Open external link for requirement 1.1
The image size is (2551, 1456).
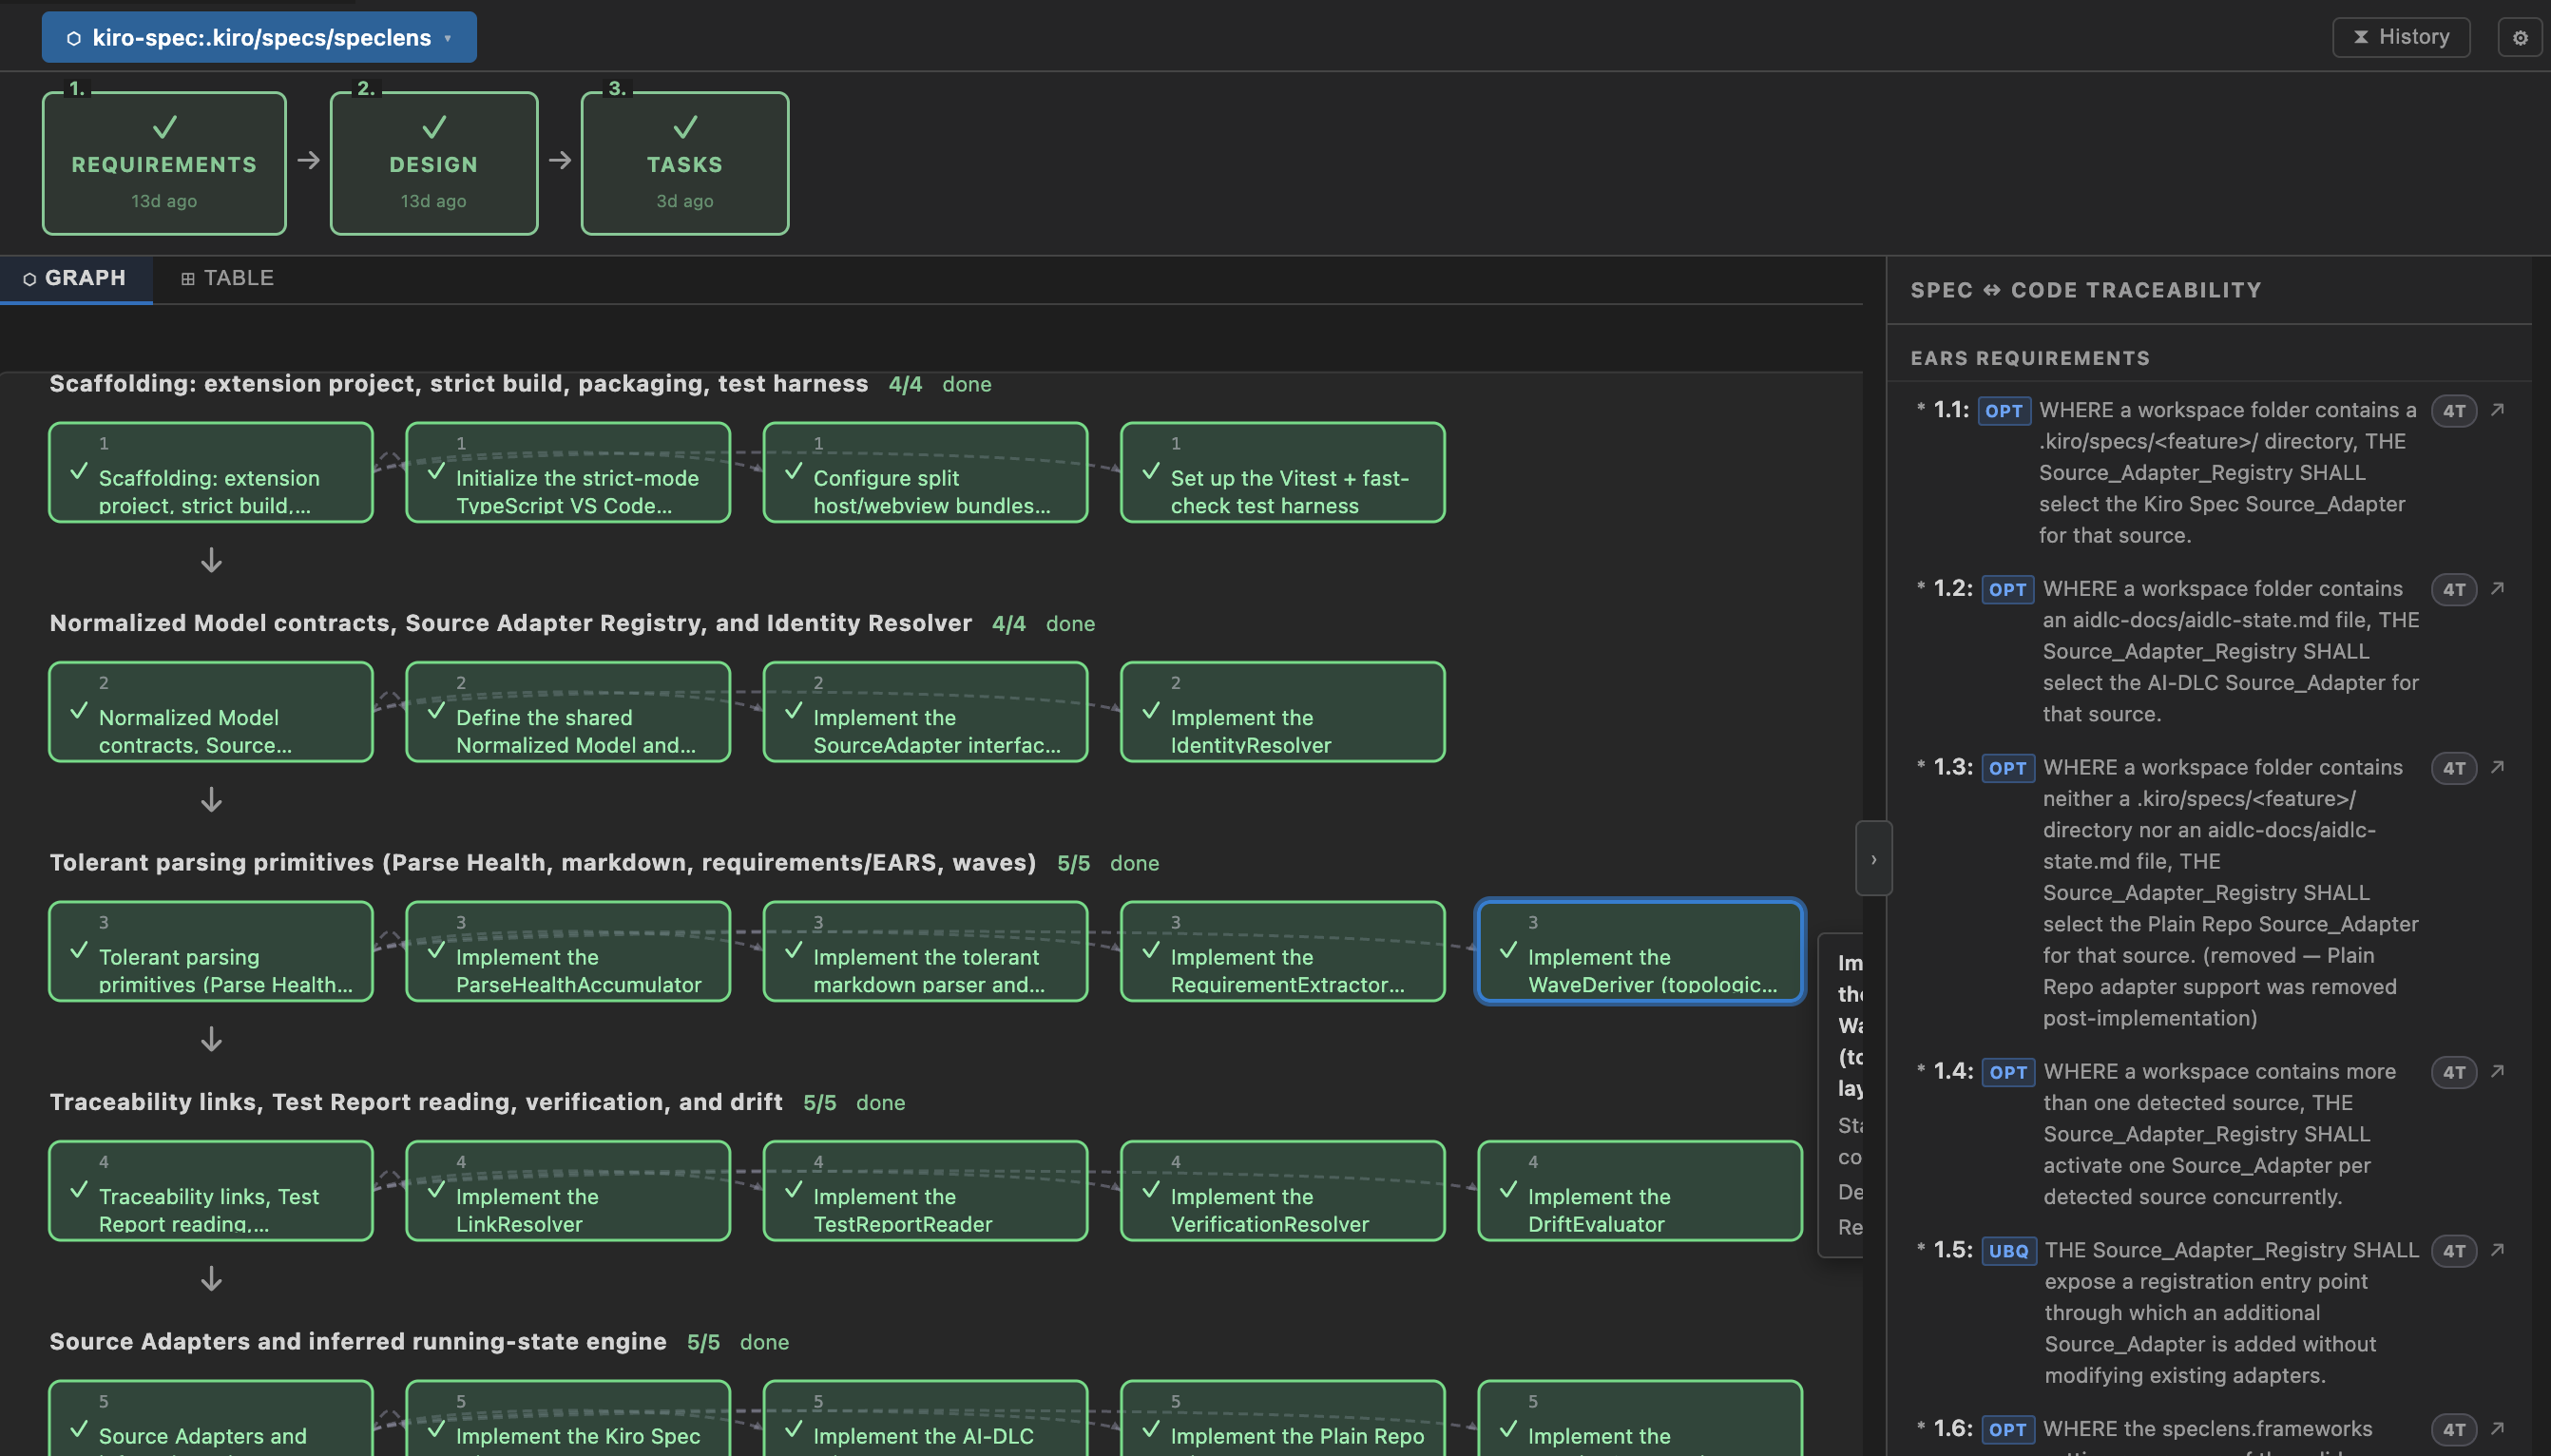point(2498,410)
